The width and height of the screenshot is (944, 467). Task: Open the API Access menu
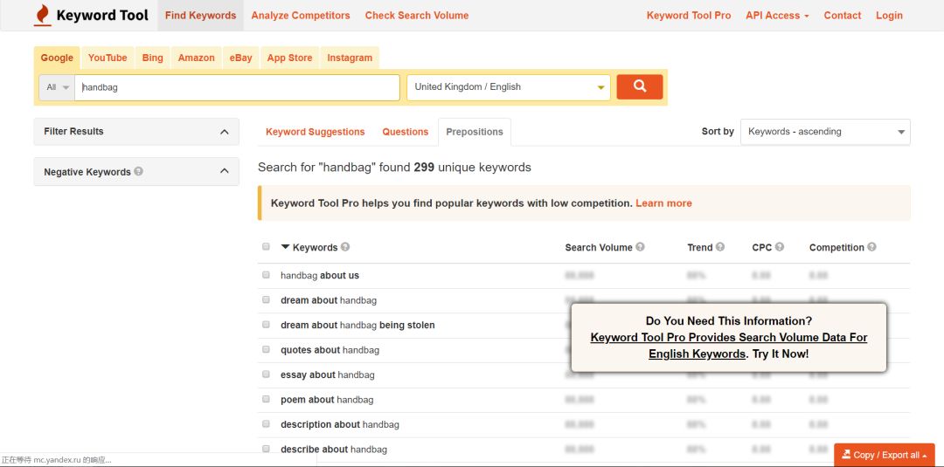pyautogui.click(x=776, y=16)
